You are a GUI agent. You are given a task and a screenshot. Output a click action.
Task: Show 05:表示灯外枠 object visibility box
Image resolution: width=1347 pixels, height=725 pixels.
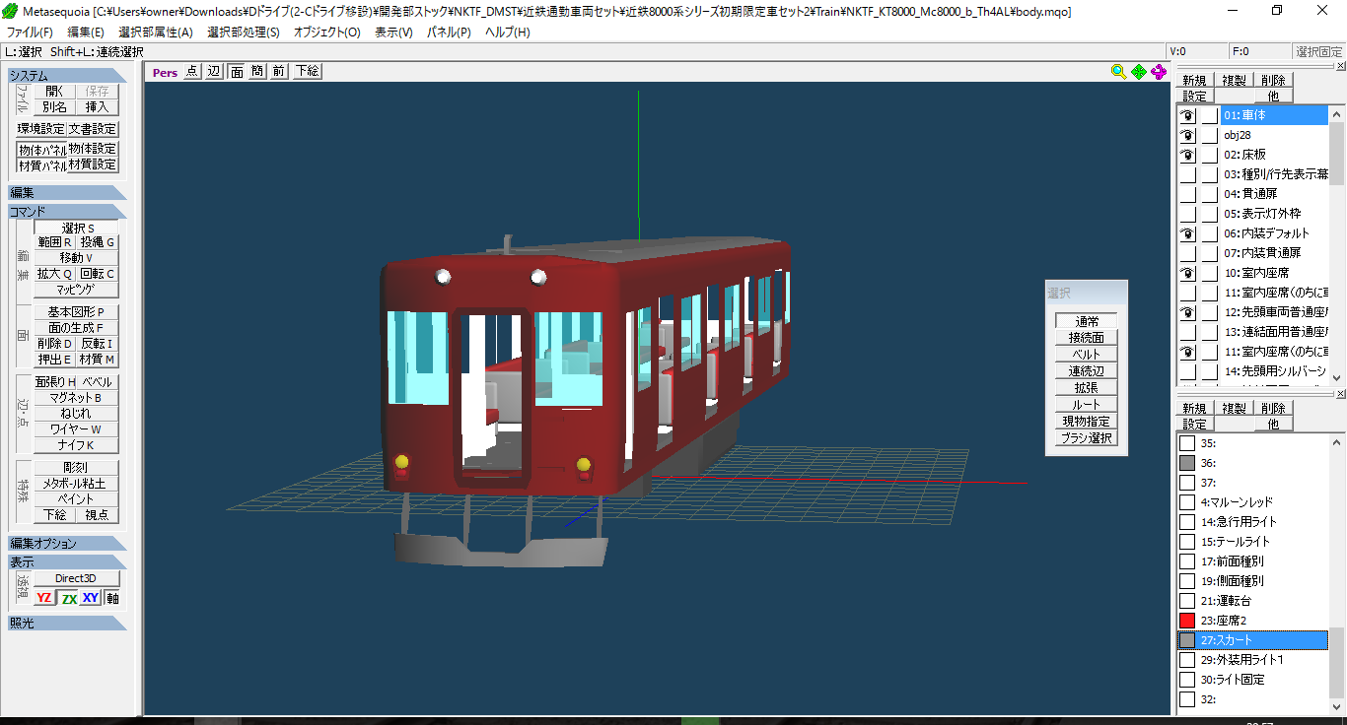pyautogui.click(x=1188, y=214)
